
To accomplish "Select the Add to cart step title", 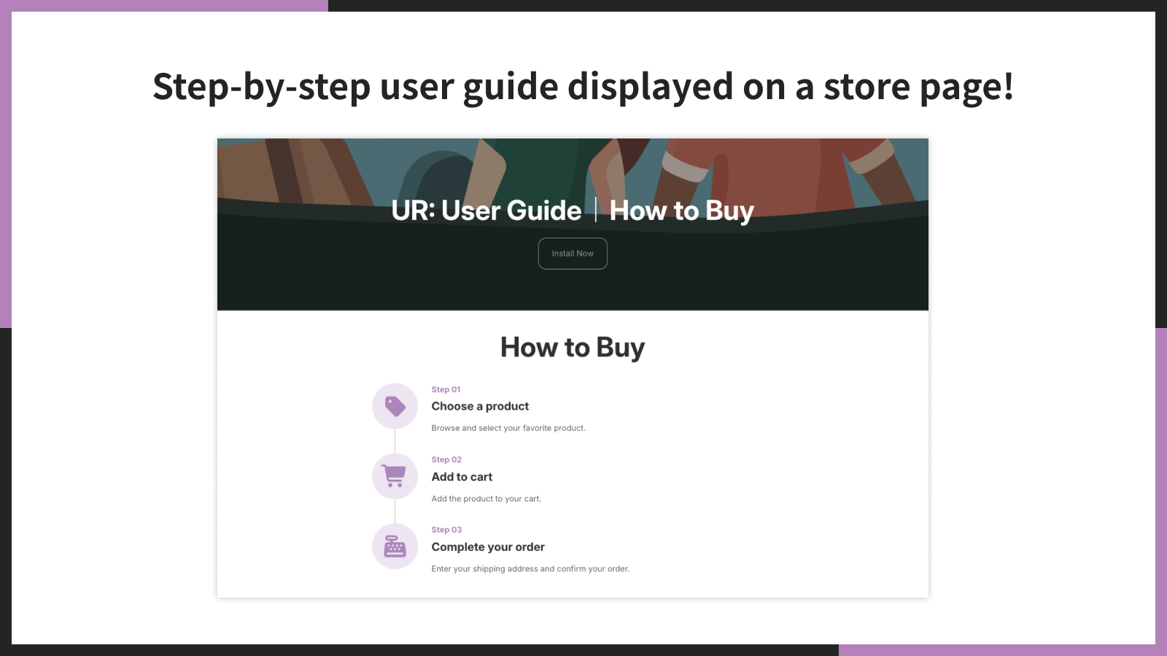I will pyautogui.click(x=462, y=476).
